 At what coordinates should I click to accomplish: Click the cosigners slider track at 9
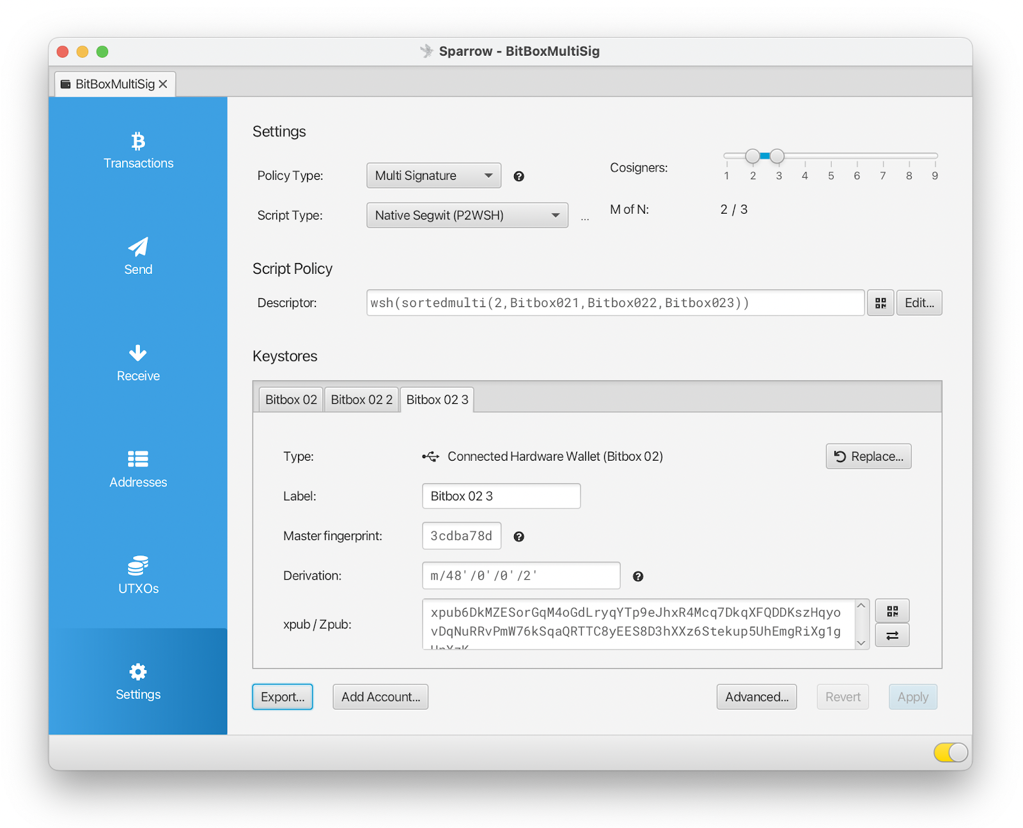point(935,155)
